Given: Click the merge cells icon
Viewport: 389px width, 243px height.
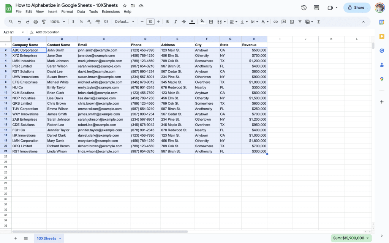Looking at the screenshot, I should tap(220, 22).
